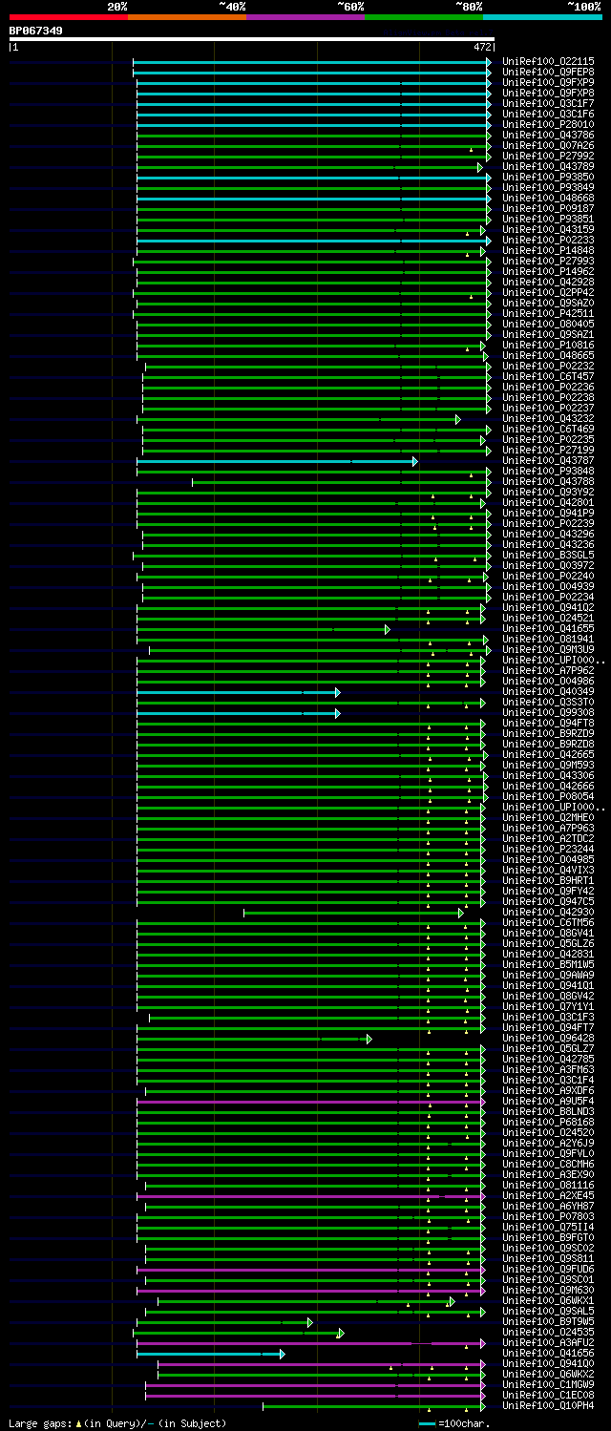
Task: Select the UniRef100_Q43232 hit label
Action: pos(548,418)
